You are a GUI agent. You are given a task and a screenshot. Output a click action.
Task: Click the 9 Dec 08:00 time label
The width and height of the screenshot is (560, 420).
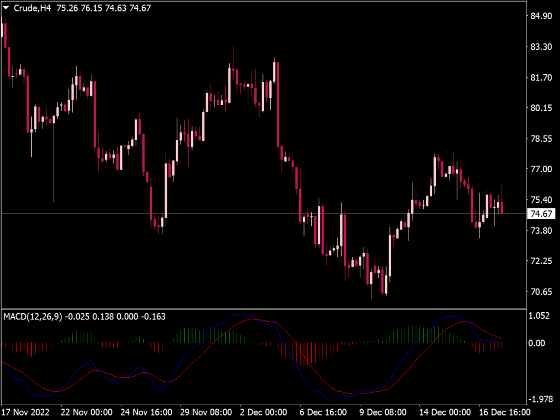click(382, 411)
